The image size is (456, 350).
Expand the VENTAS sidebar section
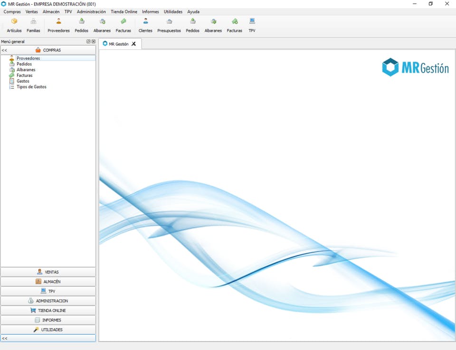pos(48,272)
